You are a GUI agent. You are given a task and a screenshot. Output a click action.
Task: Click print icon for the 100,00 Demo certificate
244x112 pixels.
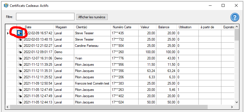click(20, 52)
